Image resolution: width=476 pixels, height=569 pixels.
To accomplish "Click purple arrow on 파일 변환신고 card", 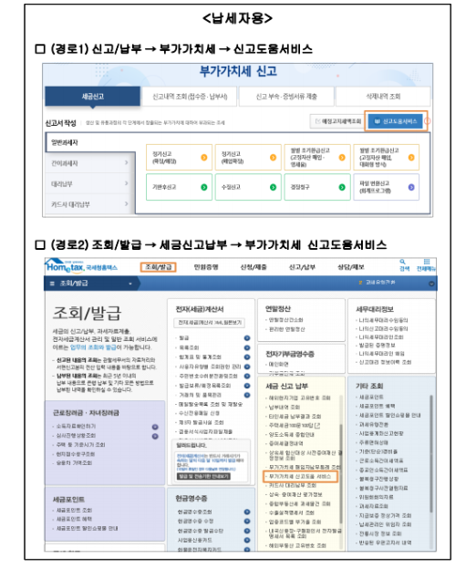I will coord(411,187).
